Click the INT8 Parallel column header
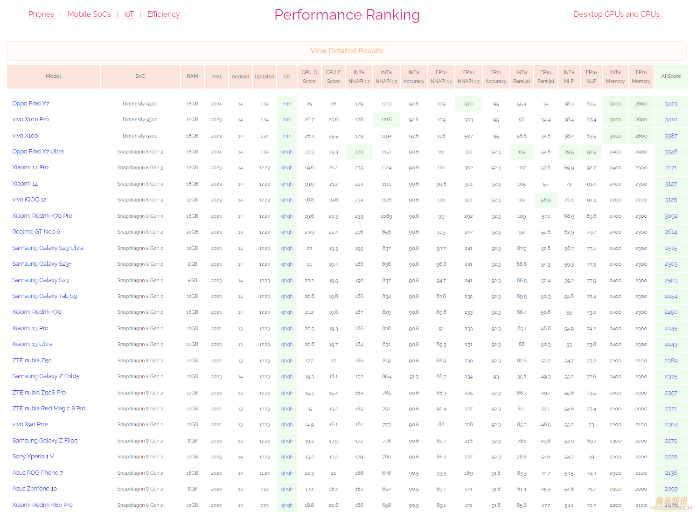Screen dimensions: 696x512 tap(522, 76)
